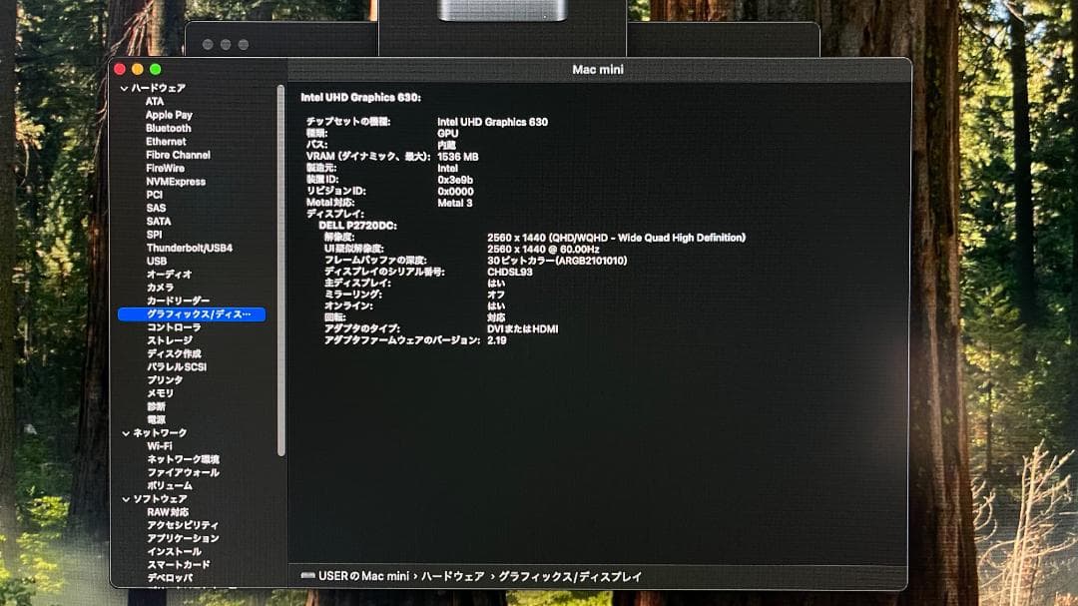Click the 装置 ID value 0x3e9b
The image size is (1078, 606).
point(455,181)
